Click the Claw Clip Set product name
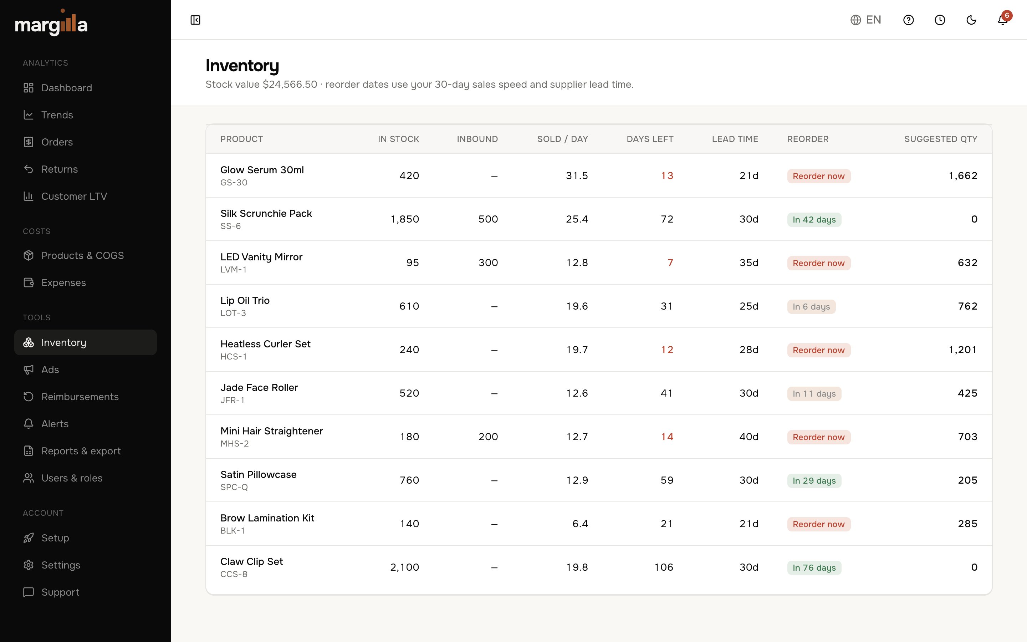 [x=251, y=562]
